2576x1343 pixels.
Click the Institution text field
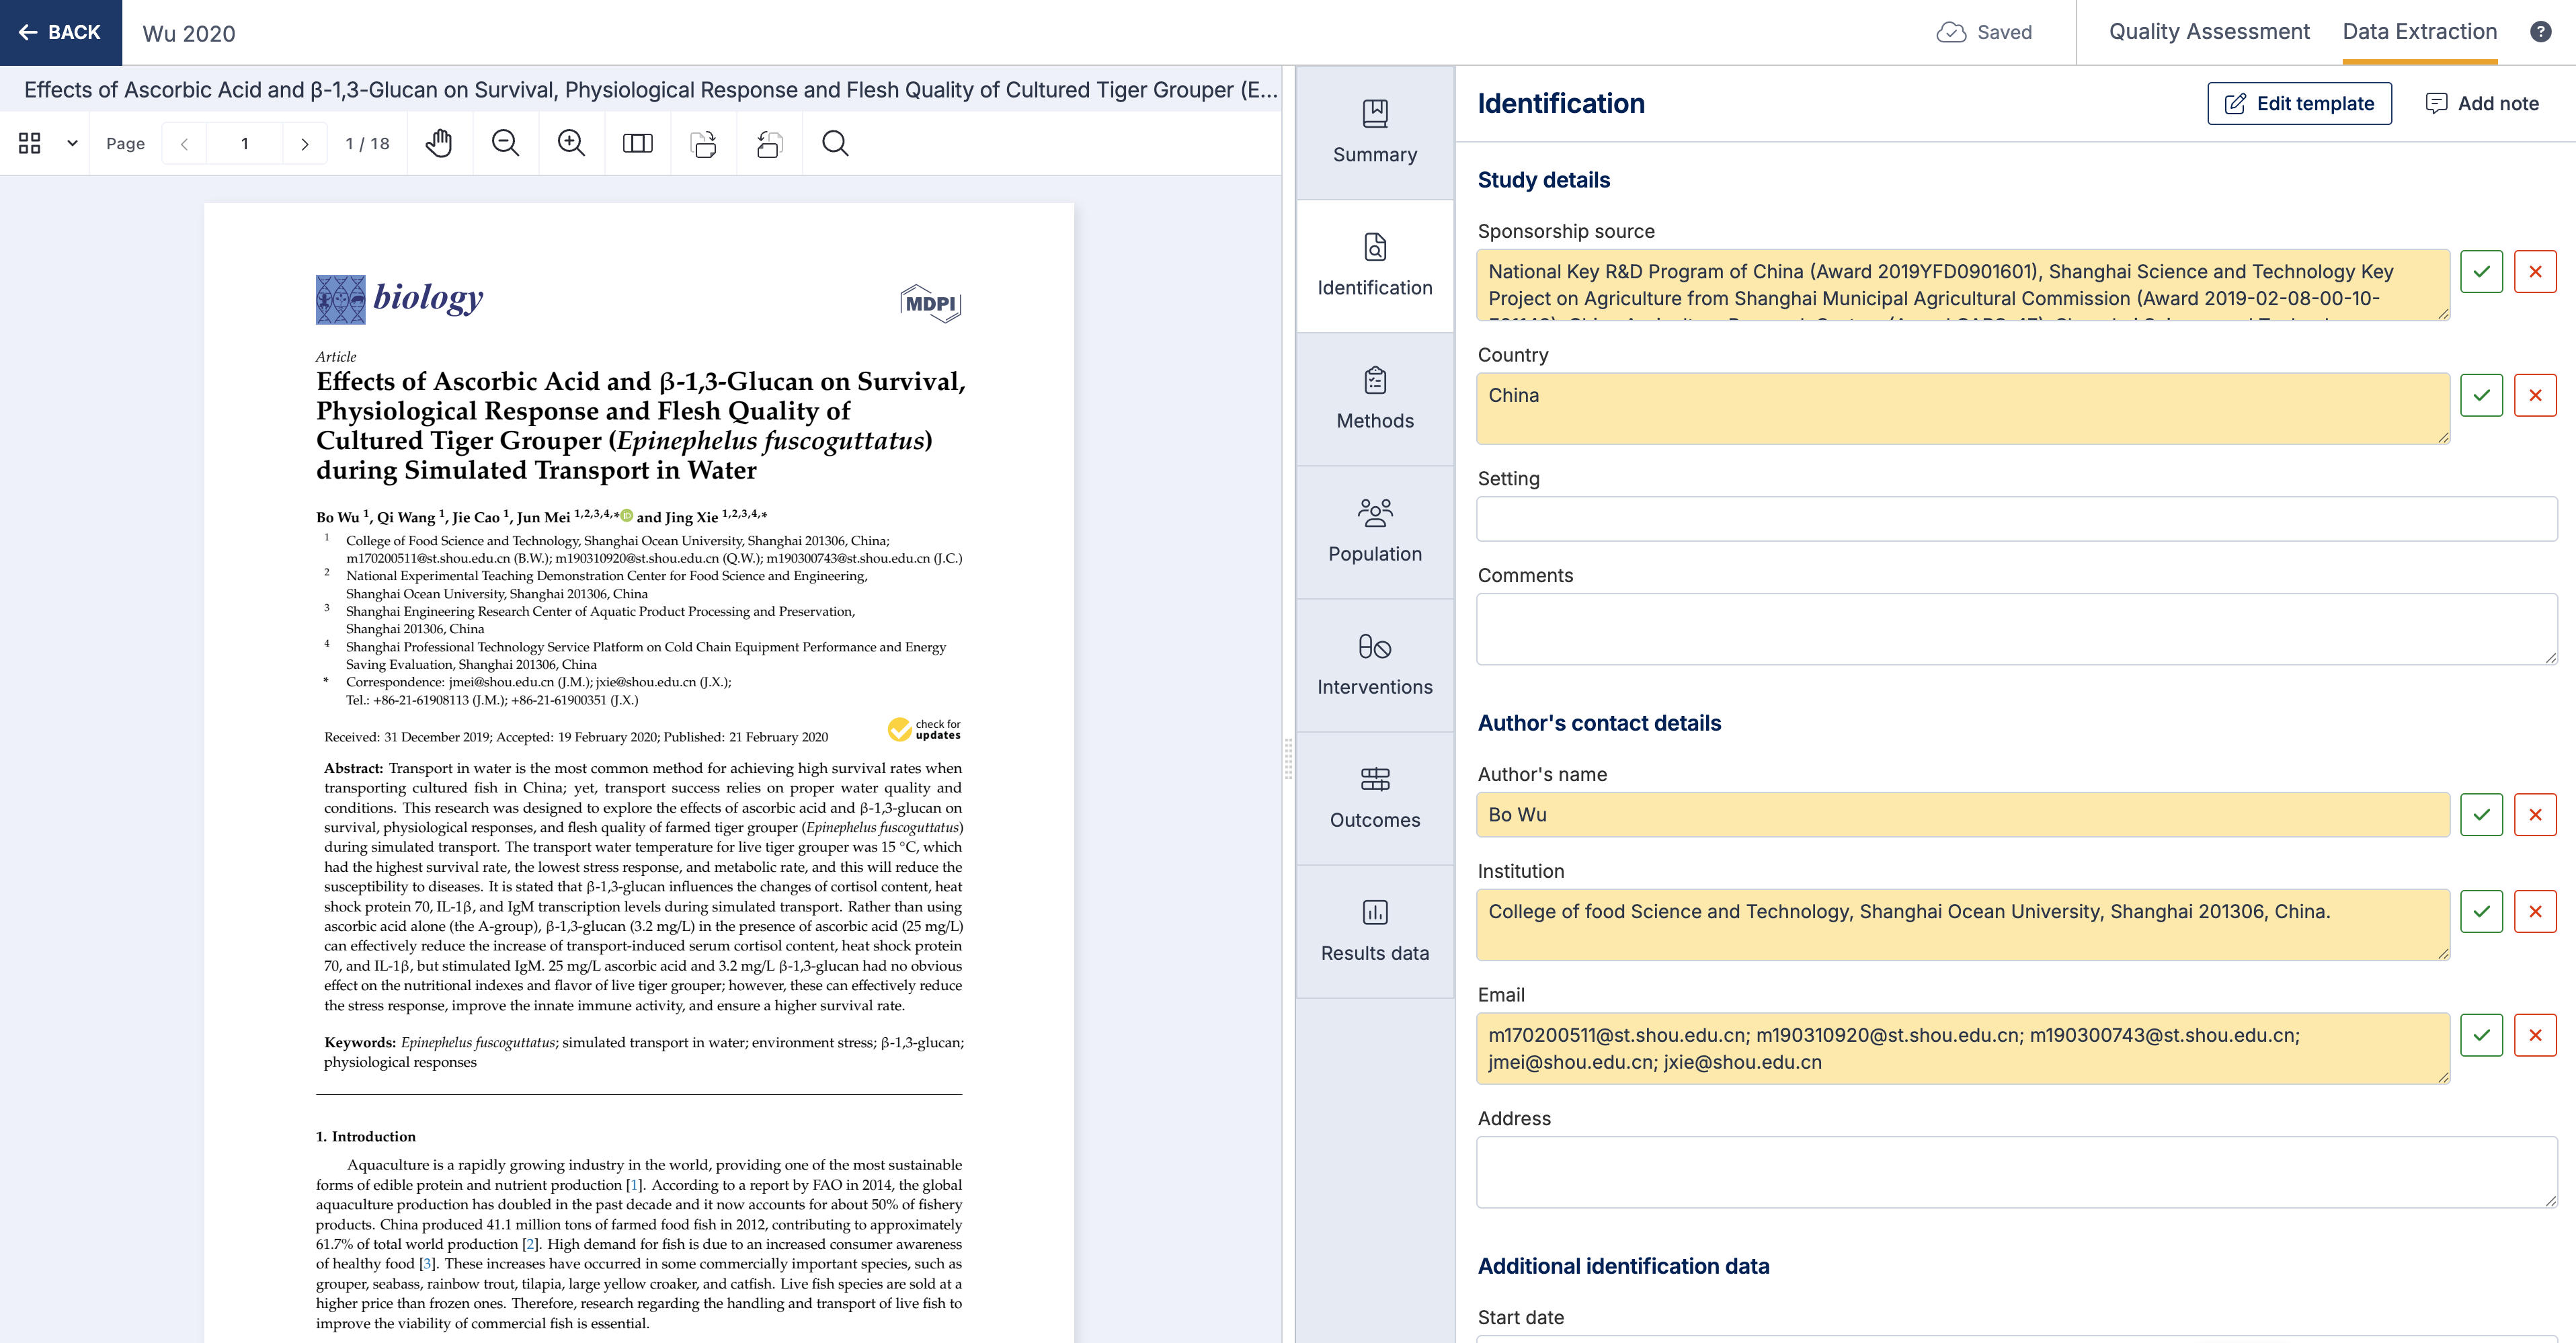pyautogui.click(x=1963, y=925)
